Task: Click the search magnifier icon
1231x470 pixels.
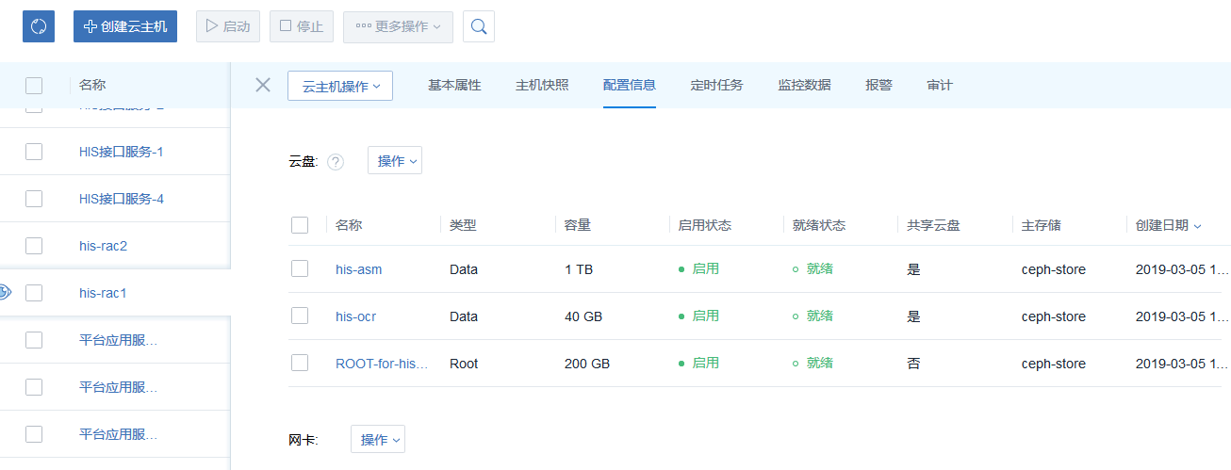Action: pos(479,26)
